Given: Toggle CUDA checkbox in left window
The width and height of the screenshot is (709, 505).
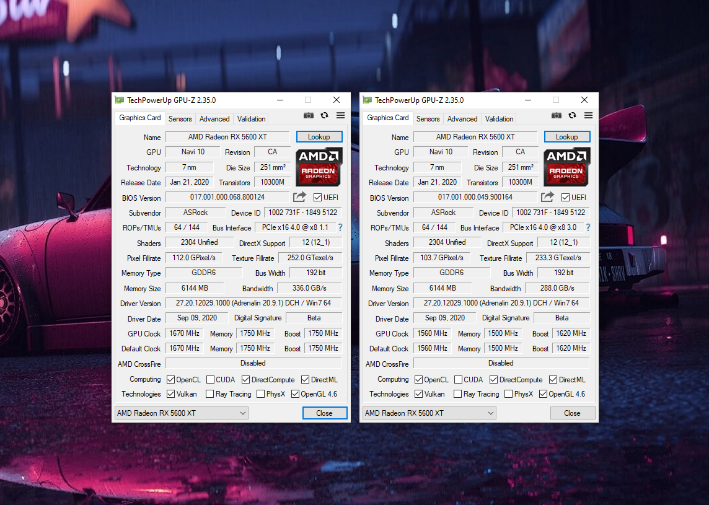Looking at the screenshot, I should coord(210,379).
